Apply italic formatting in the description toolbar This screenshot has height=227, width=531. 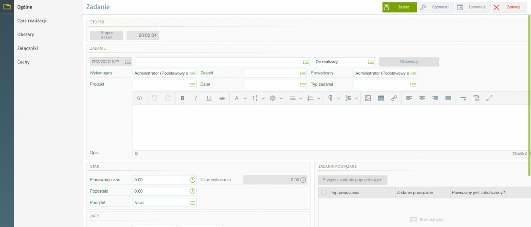click(196, 98)
